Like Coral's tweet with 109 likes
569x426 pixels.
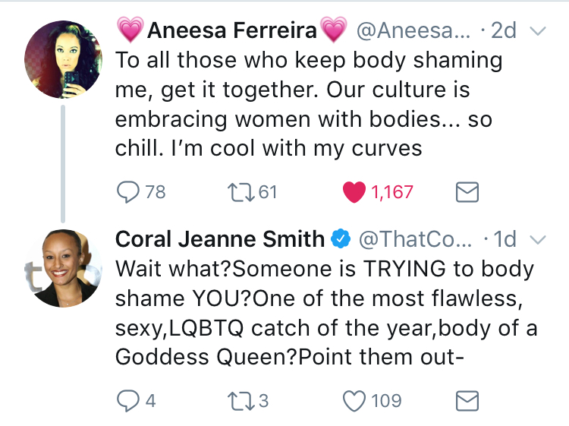click(354, 401)
